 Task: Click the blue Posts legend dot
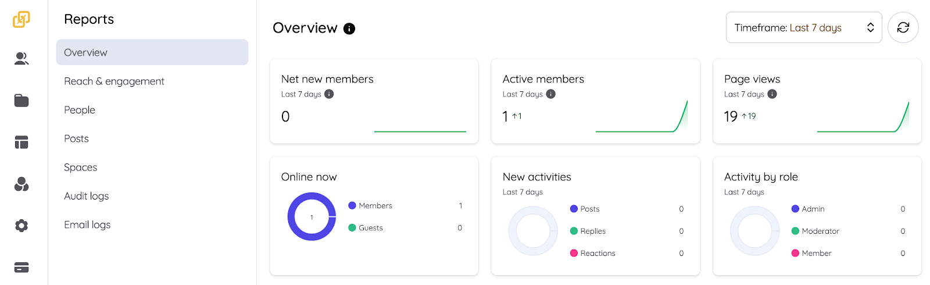(574, 209)
